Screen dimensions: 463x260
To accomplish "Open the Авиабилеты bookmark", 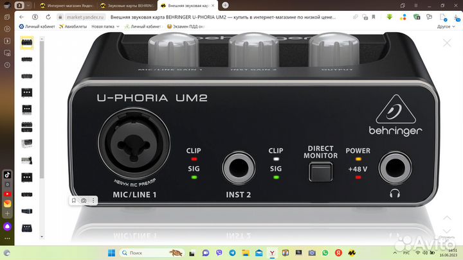I will point(73,26).
